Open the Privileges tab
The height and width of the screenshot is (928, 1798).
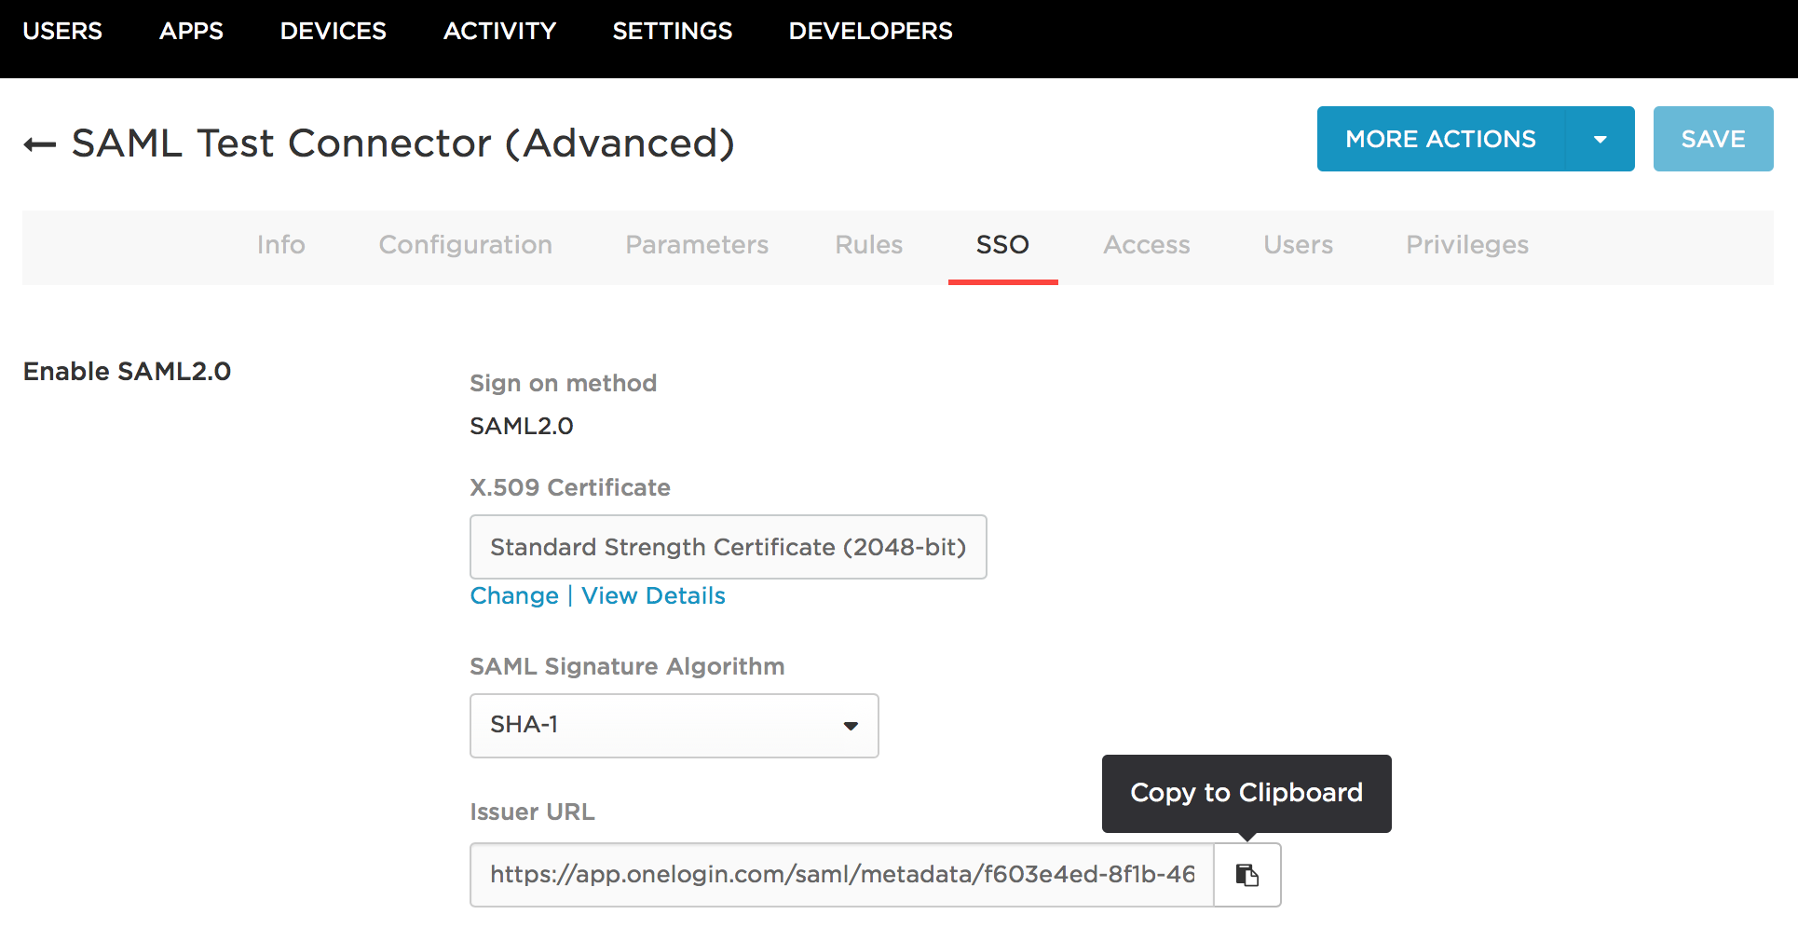(1466, 245)
